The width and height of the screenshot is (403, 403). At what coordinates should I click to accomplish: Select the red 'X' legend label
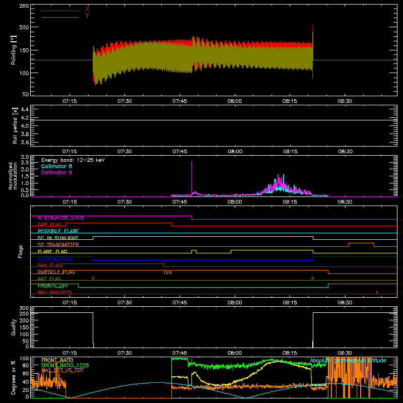[87, 9]
